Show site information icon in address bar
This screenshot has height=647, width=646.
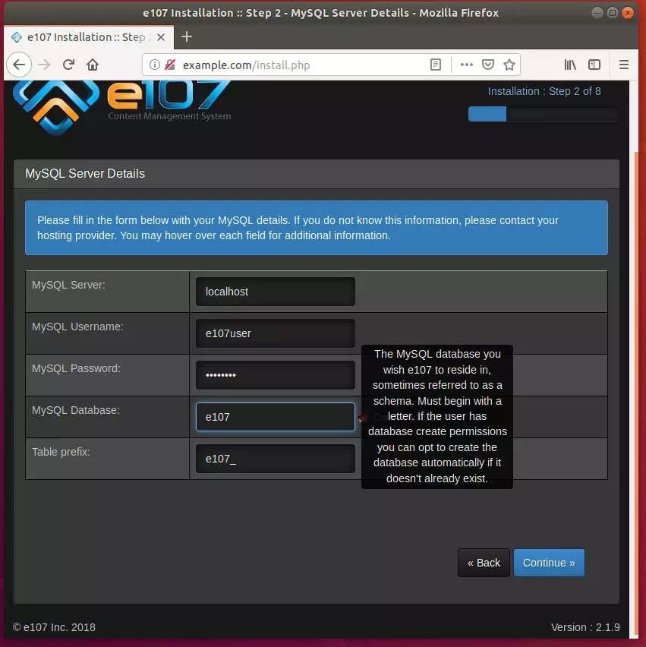155,65
